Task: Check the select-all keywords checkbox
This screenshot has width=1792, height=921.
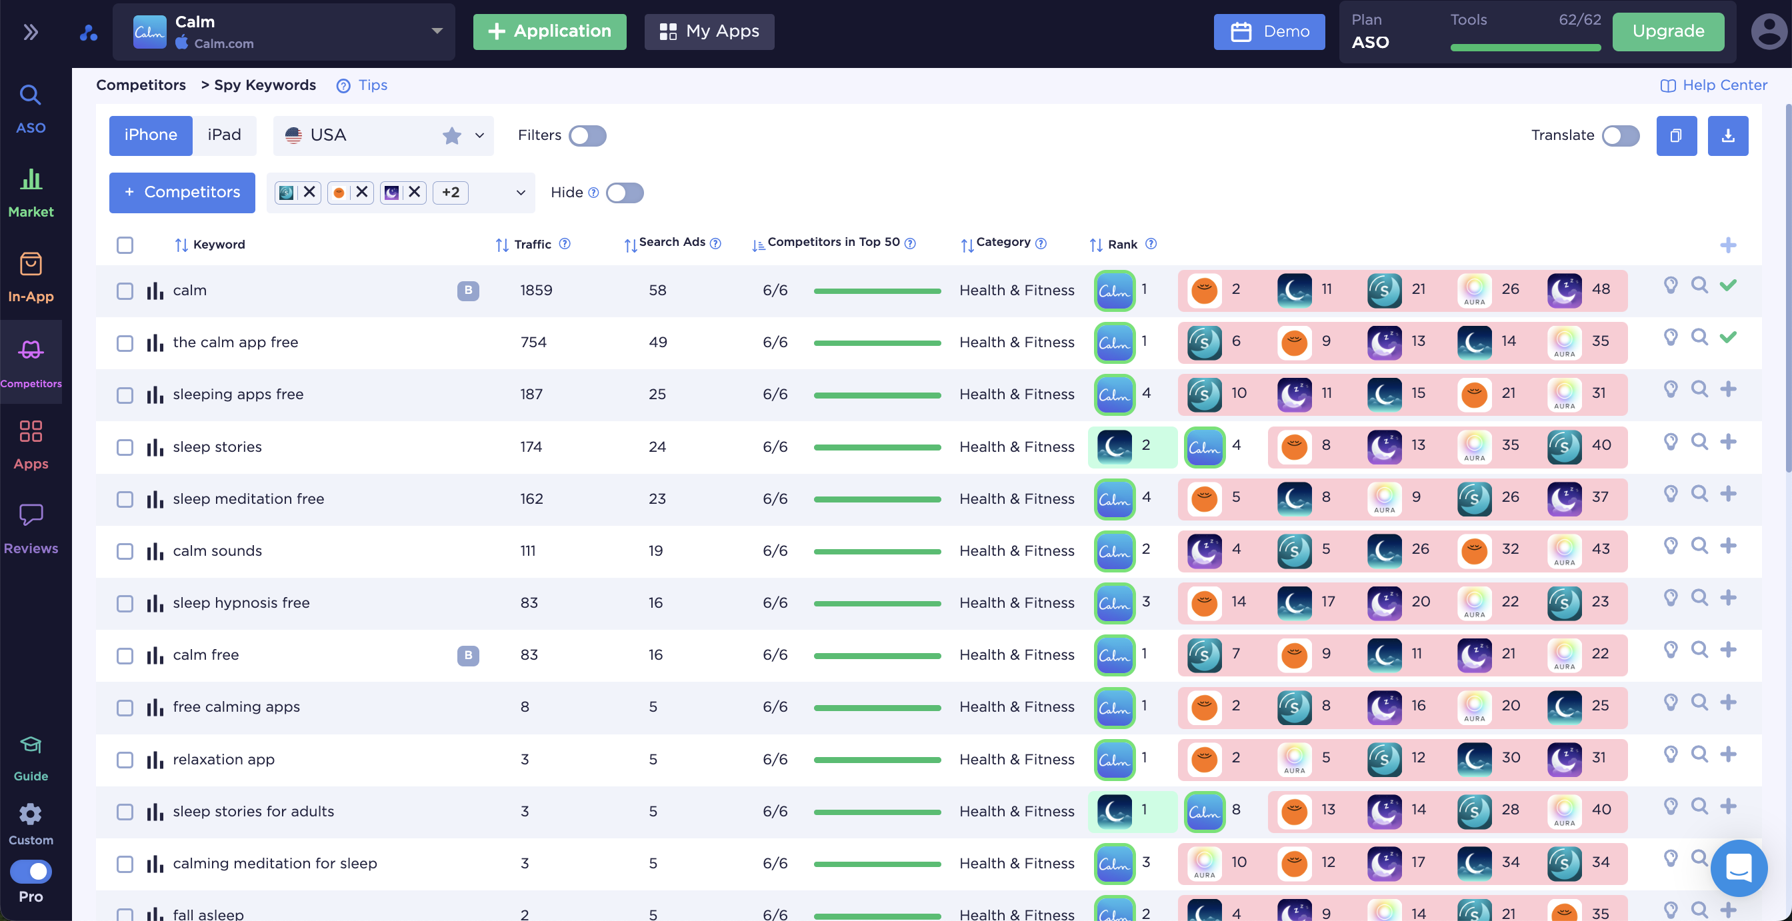Action: [125, 245]
